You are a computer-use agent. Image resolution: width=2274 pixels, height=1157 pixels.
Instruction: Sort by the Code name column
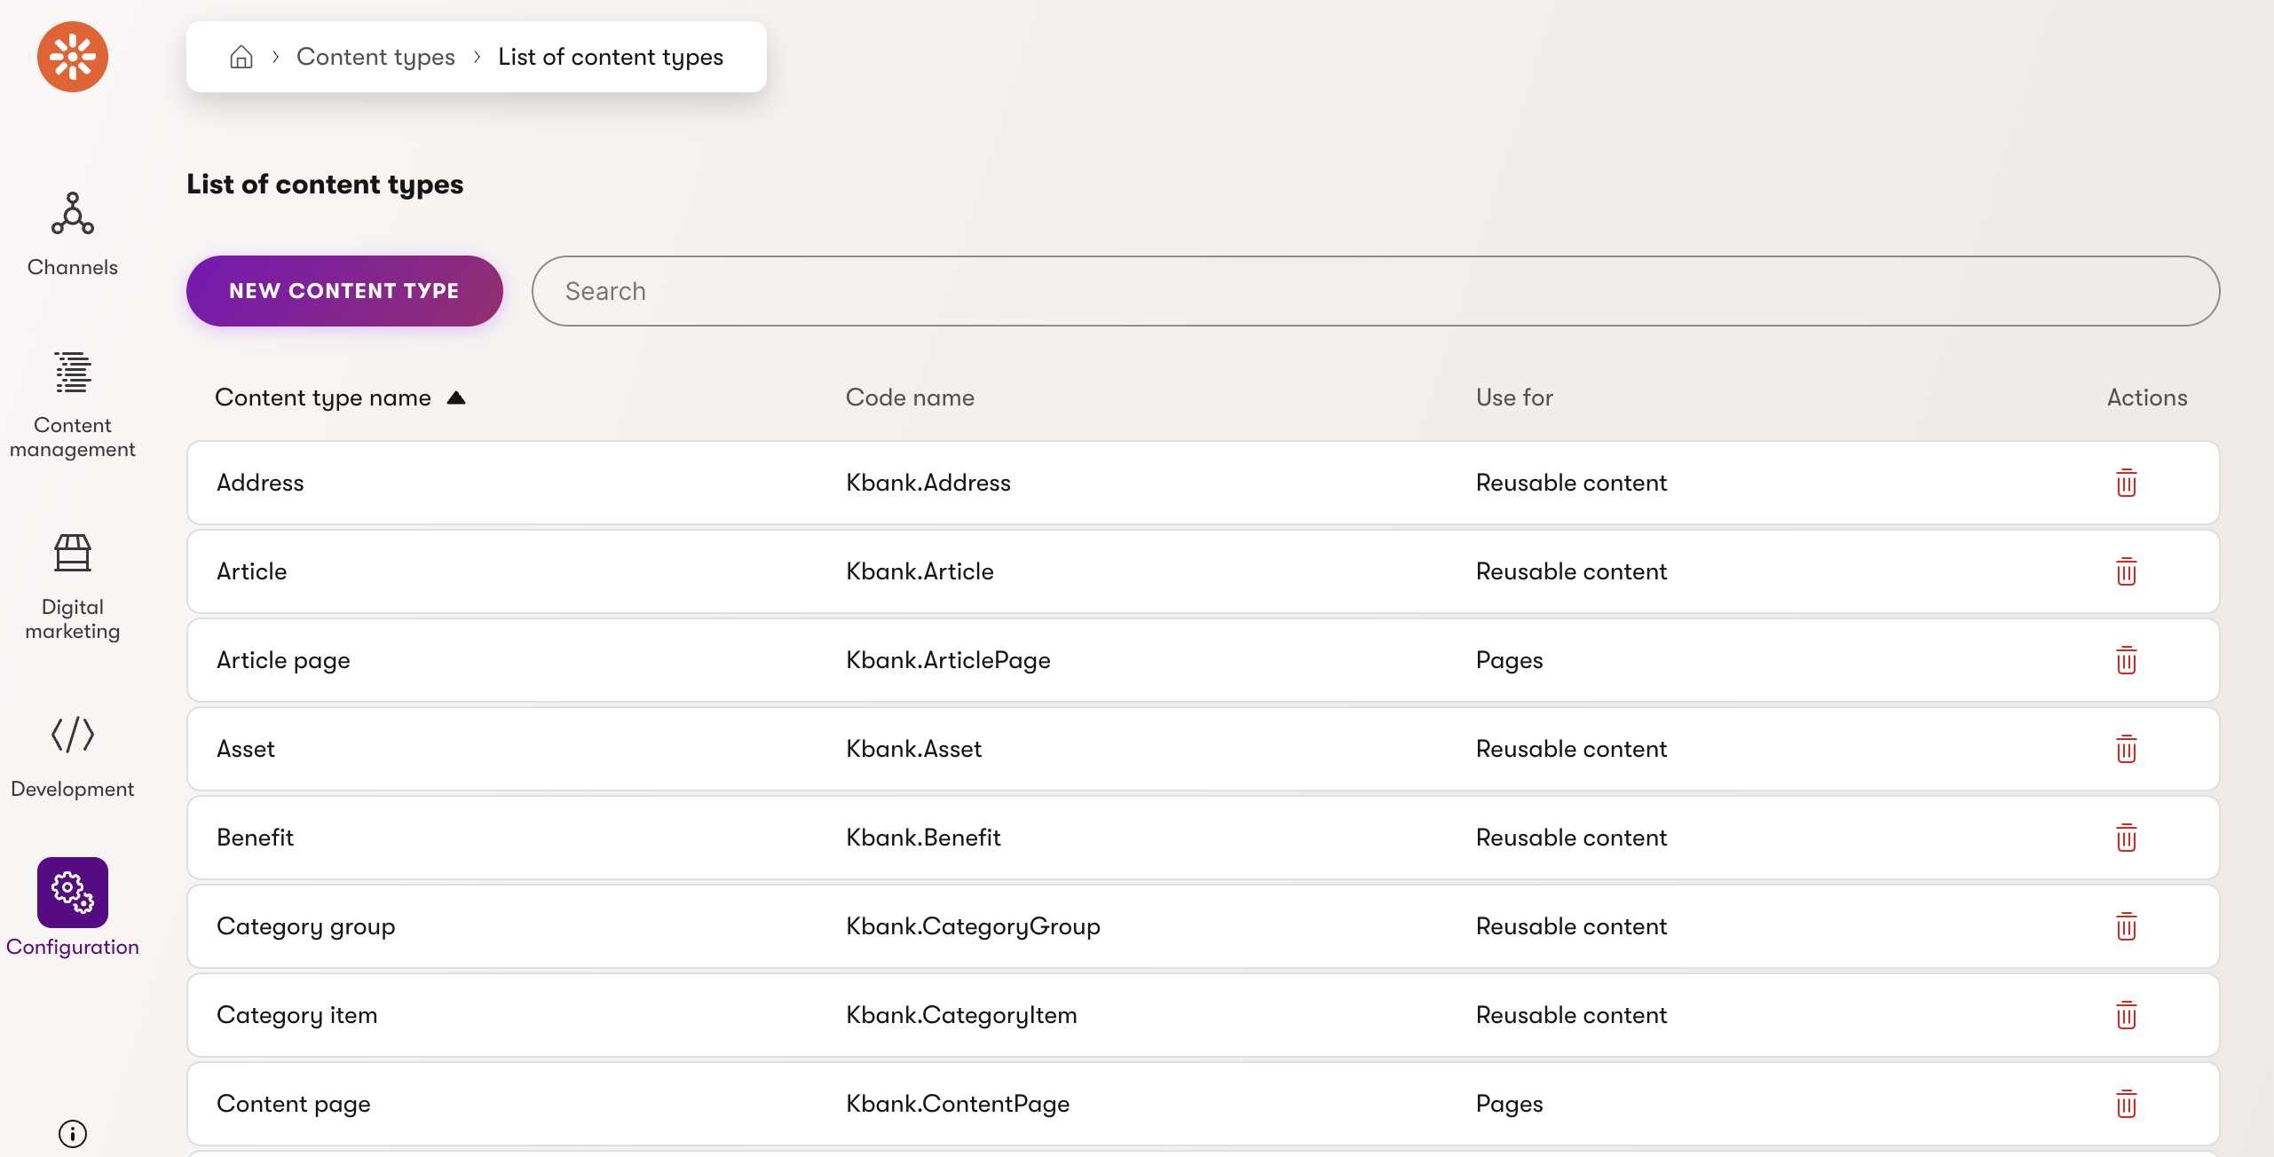(909, 397)
